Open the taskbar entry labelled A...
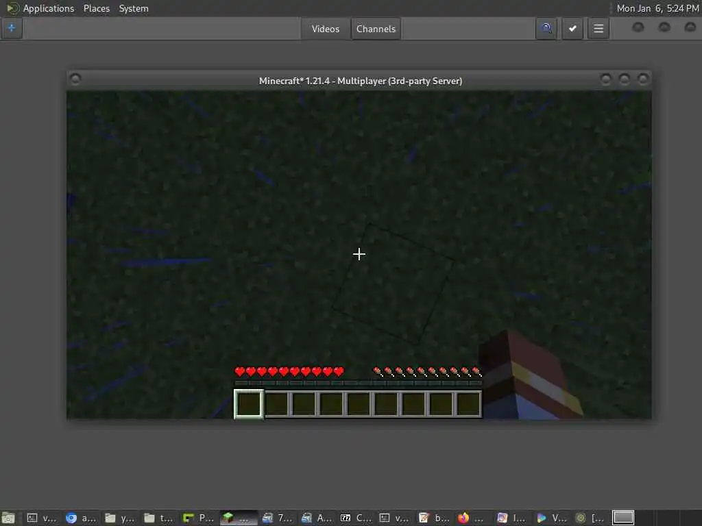702x526 pixels. (316, 518)
